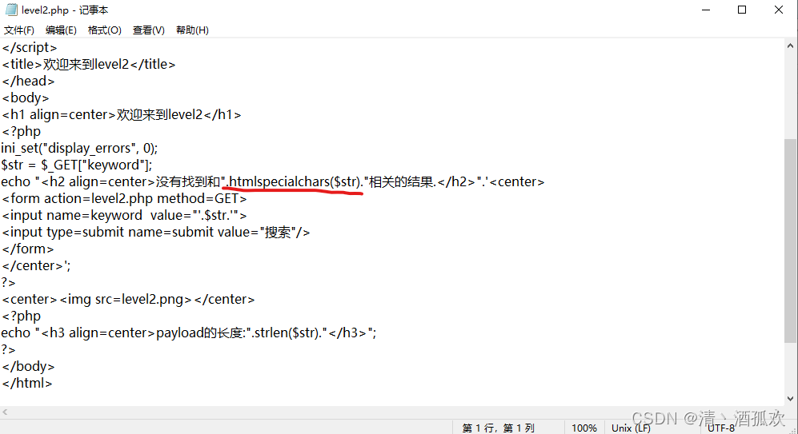This screenshot has width=798, height=434.
Task: Open the 帮助(H) menu
Action: coord(192,30)
